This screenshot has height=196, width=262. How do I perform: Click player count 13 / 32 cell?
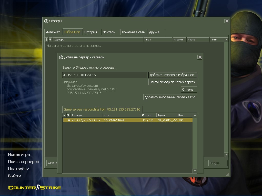click(x=148, y=120)
